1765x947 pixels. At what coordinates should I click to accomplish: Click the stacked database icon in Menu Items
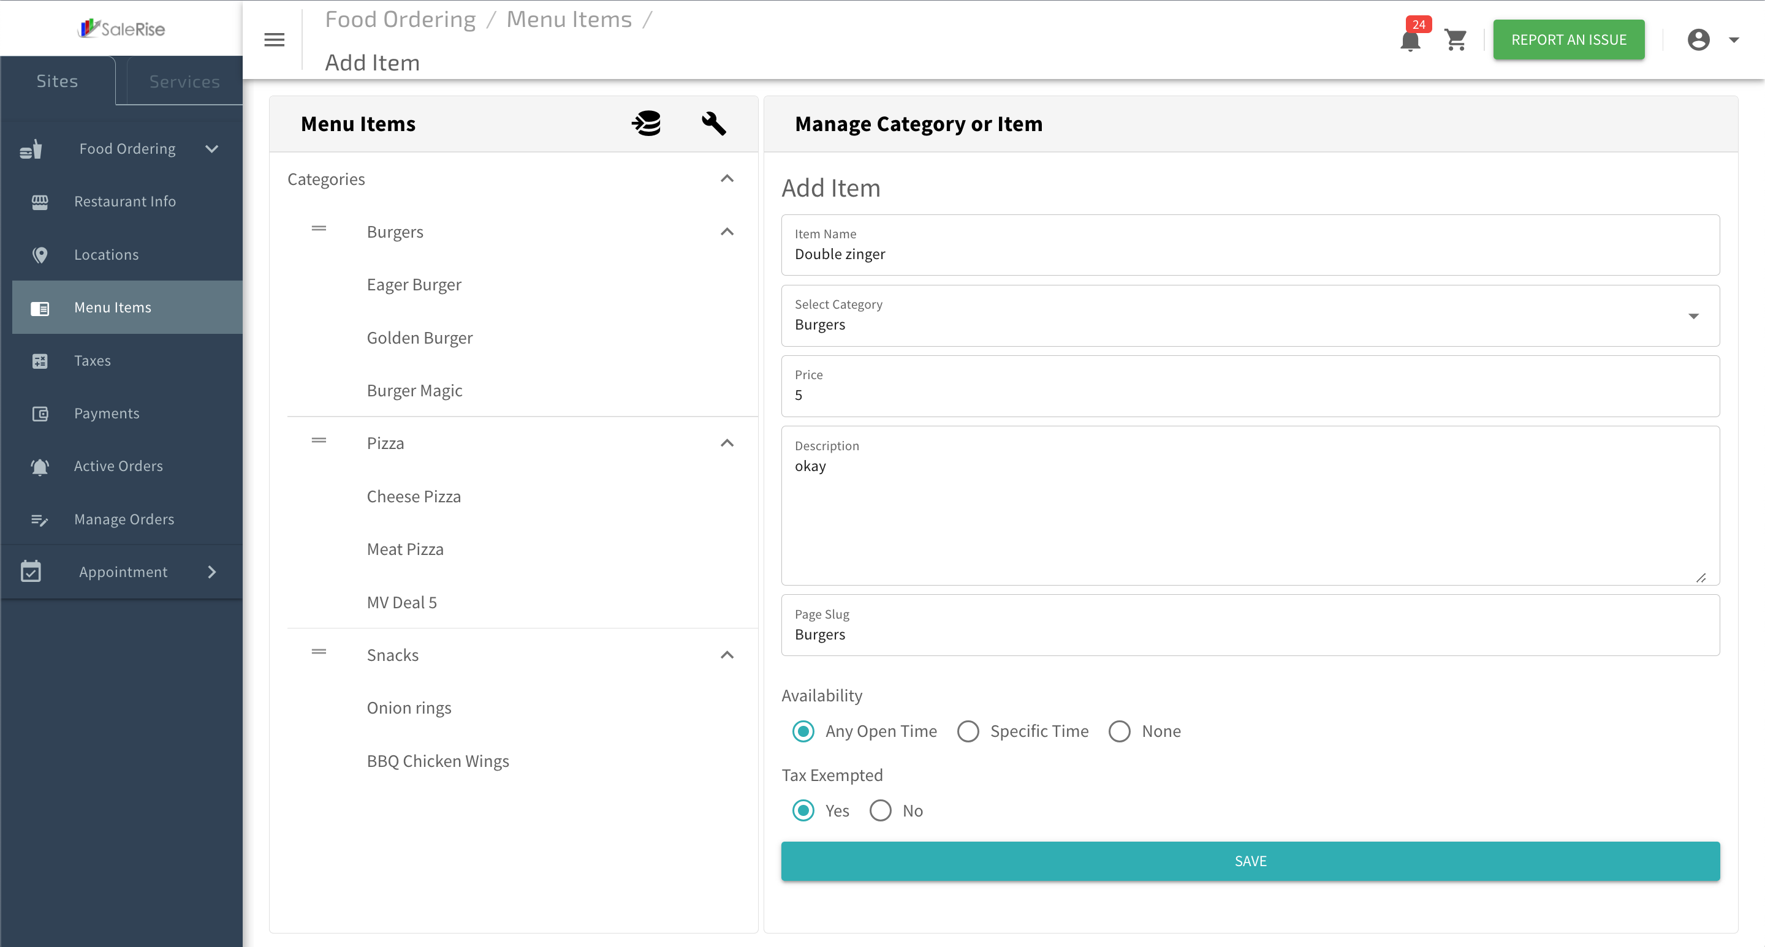coord(646,123)
